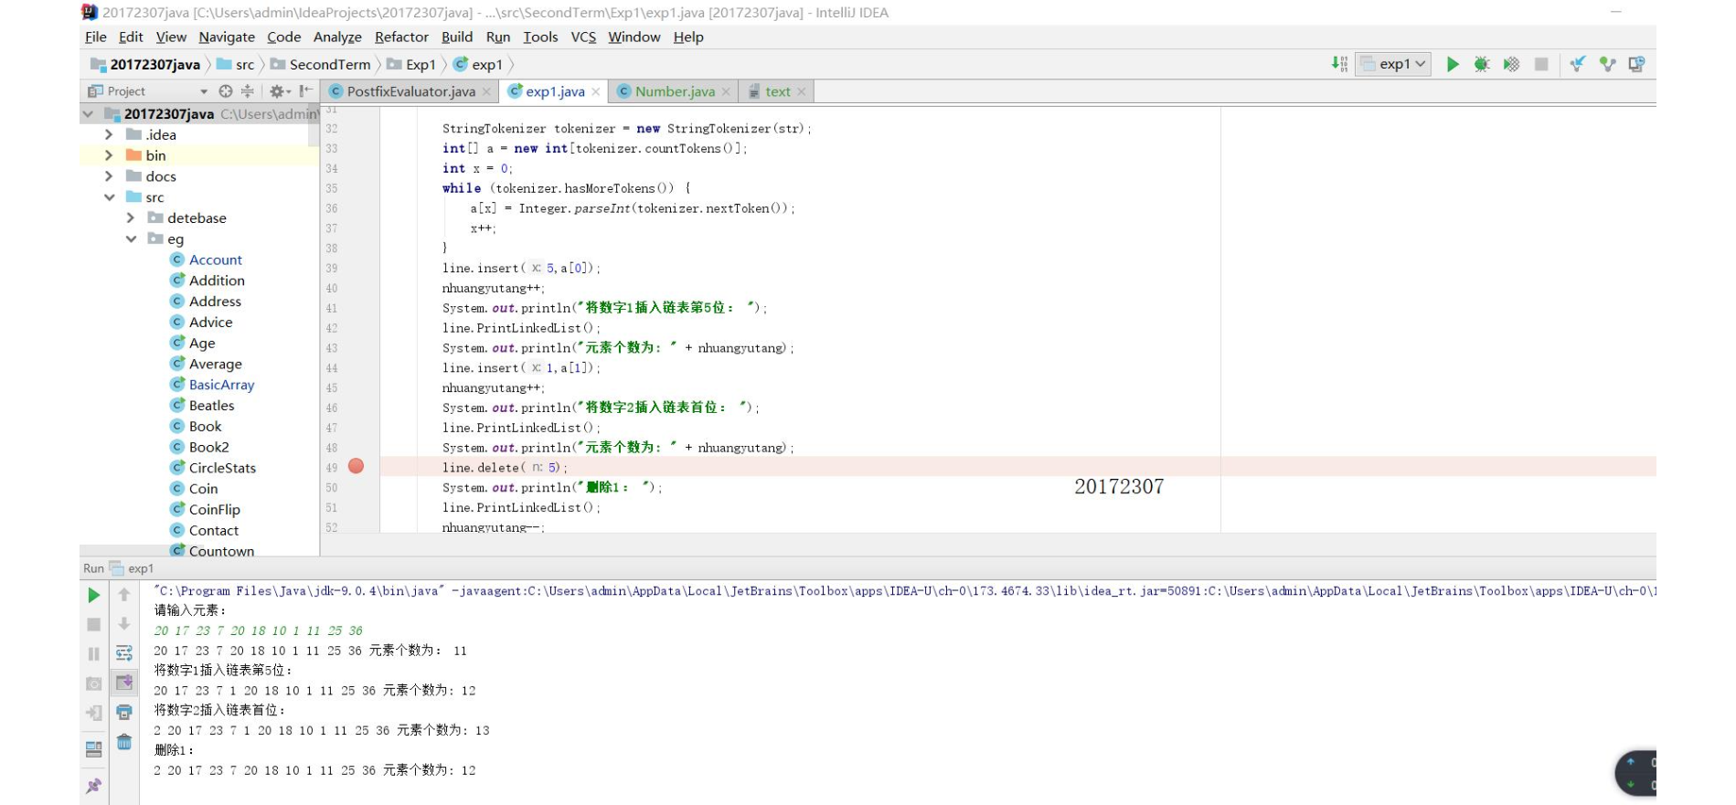Image resolution: width=1736 pixels, height=805 pixels.
Task: Open the file history clock icon
Action: pyautogui.click(x=1636, y=64)
